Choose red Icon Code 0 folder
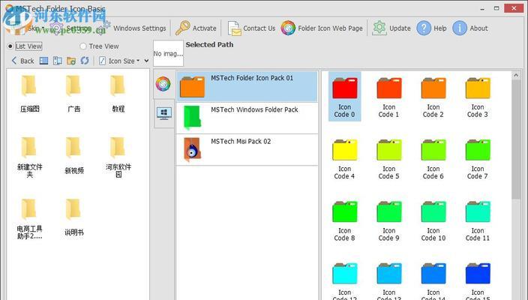 (344, 97)
